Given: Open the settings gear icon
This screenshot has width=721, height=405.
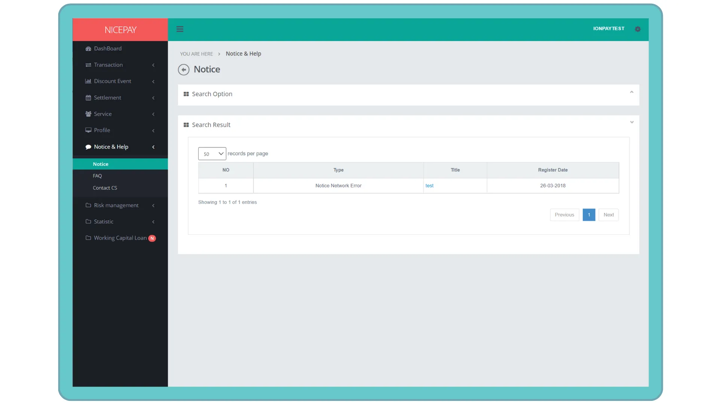Looking at the screenshot, I should 638,29.
